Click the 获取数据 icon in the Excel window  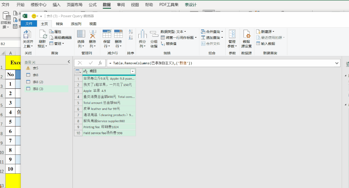6,16
